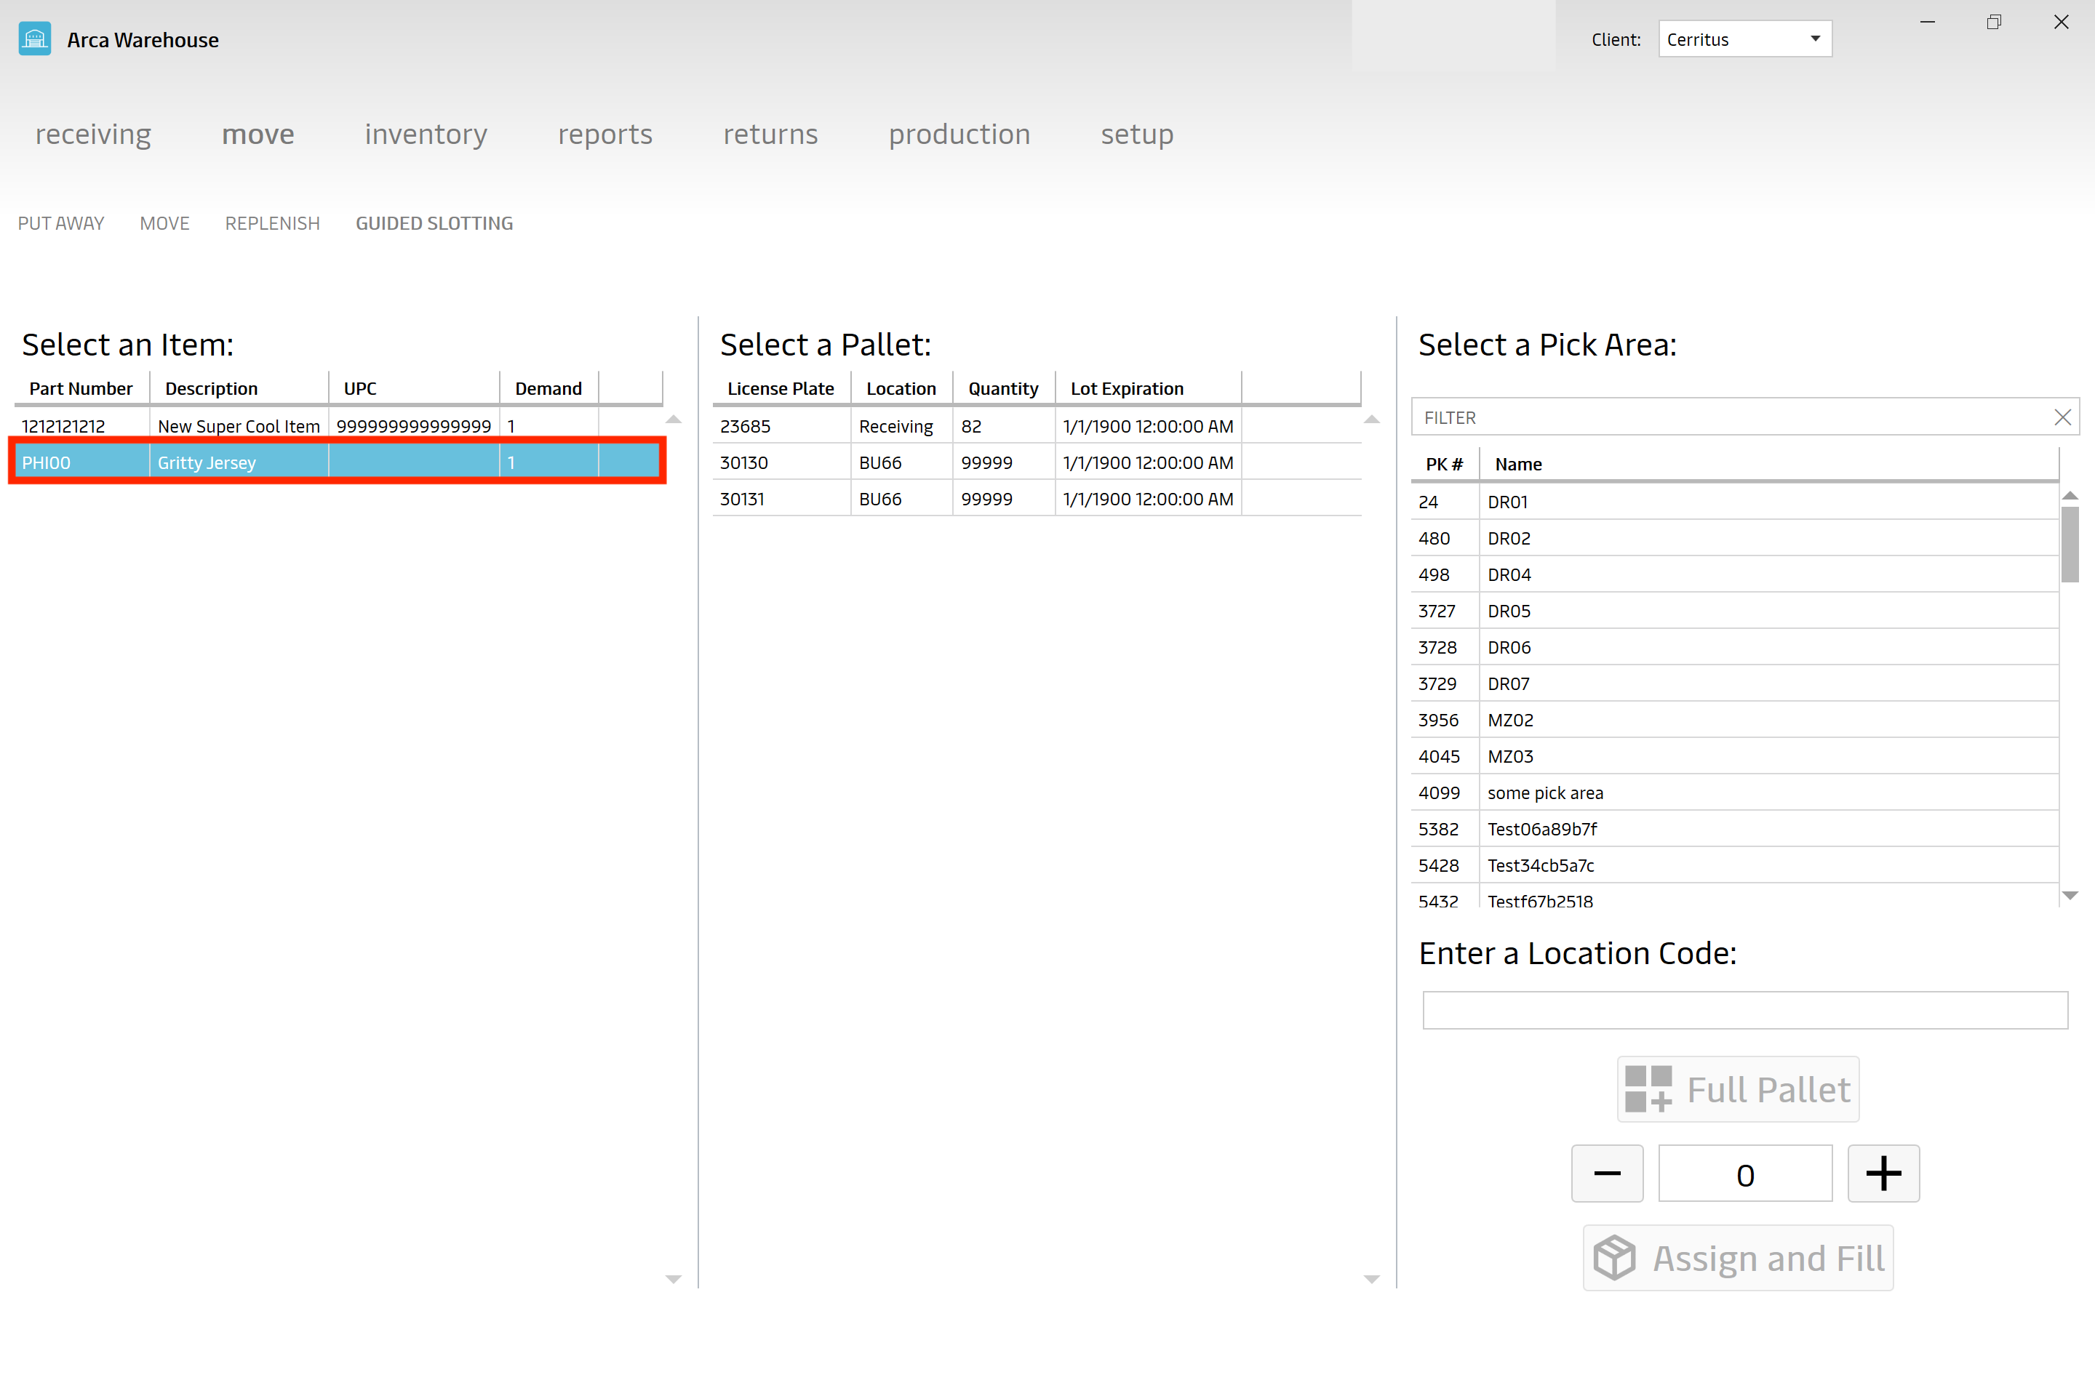
Task: Expand the pick area list scrollbar down
Action: pyautogui.click(x=2072, y=902)
